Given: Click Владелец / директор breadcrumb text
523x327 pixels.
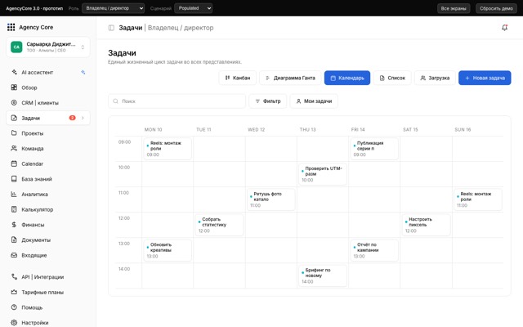Looking at the screenshot, I should point(181,28).
